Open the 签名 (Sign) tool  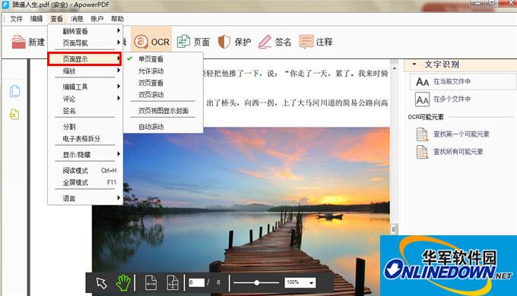[274, 43]
